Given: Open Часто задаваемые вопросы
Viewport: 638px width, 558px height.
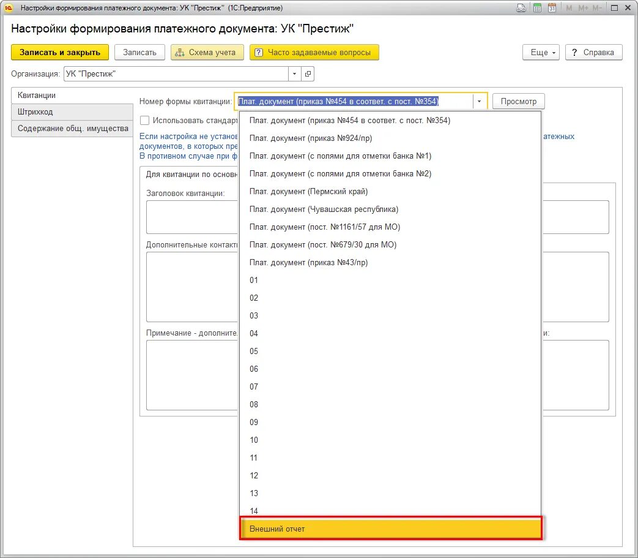Looking at the screenshot, I should click(x=314, y=53).
